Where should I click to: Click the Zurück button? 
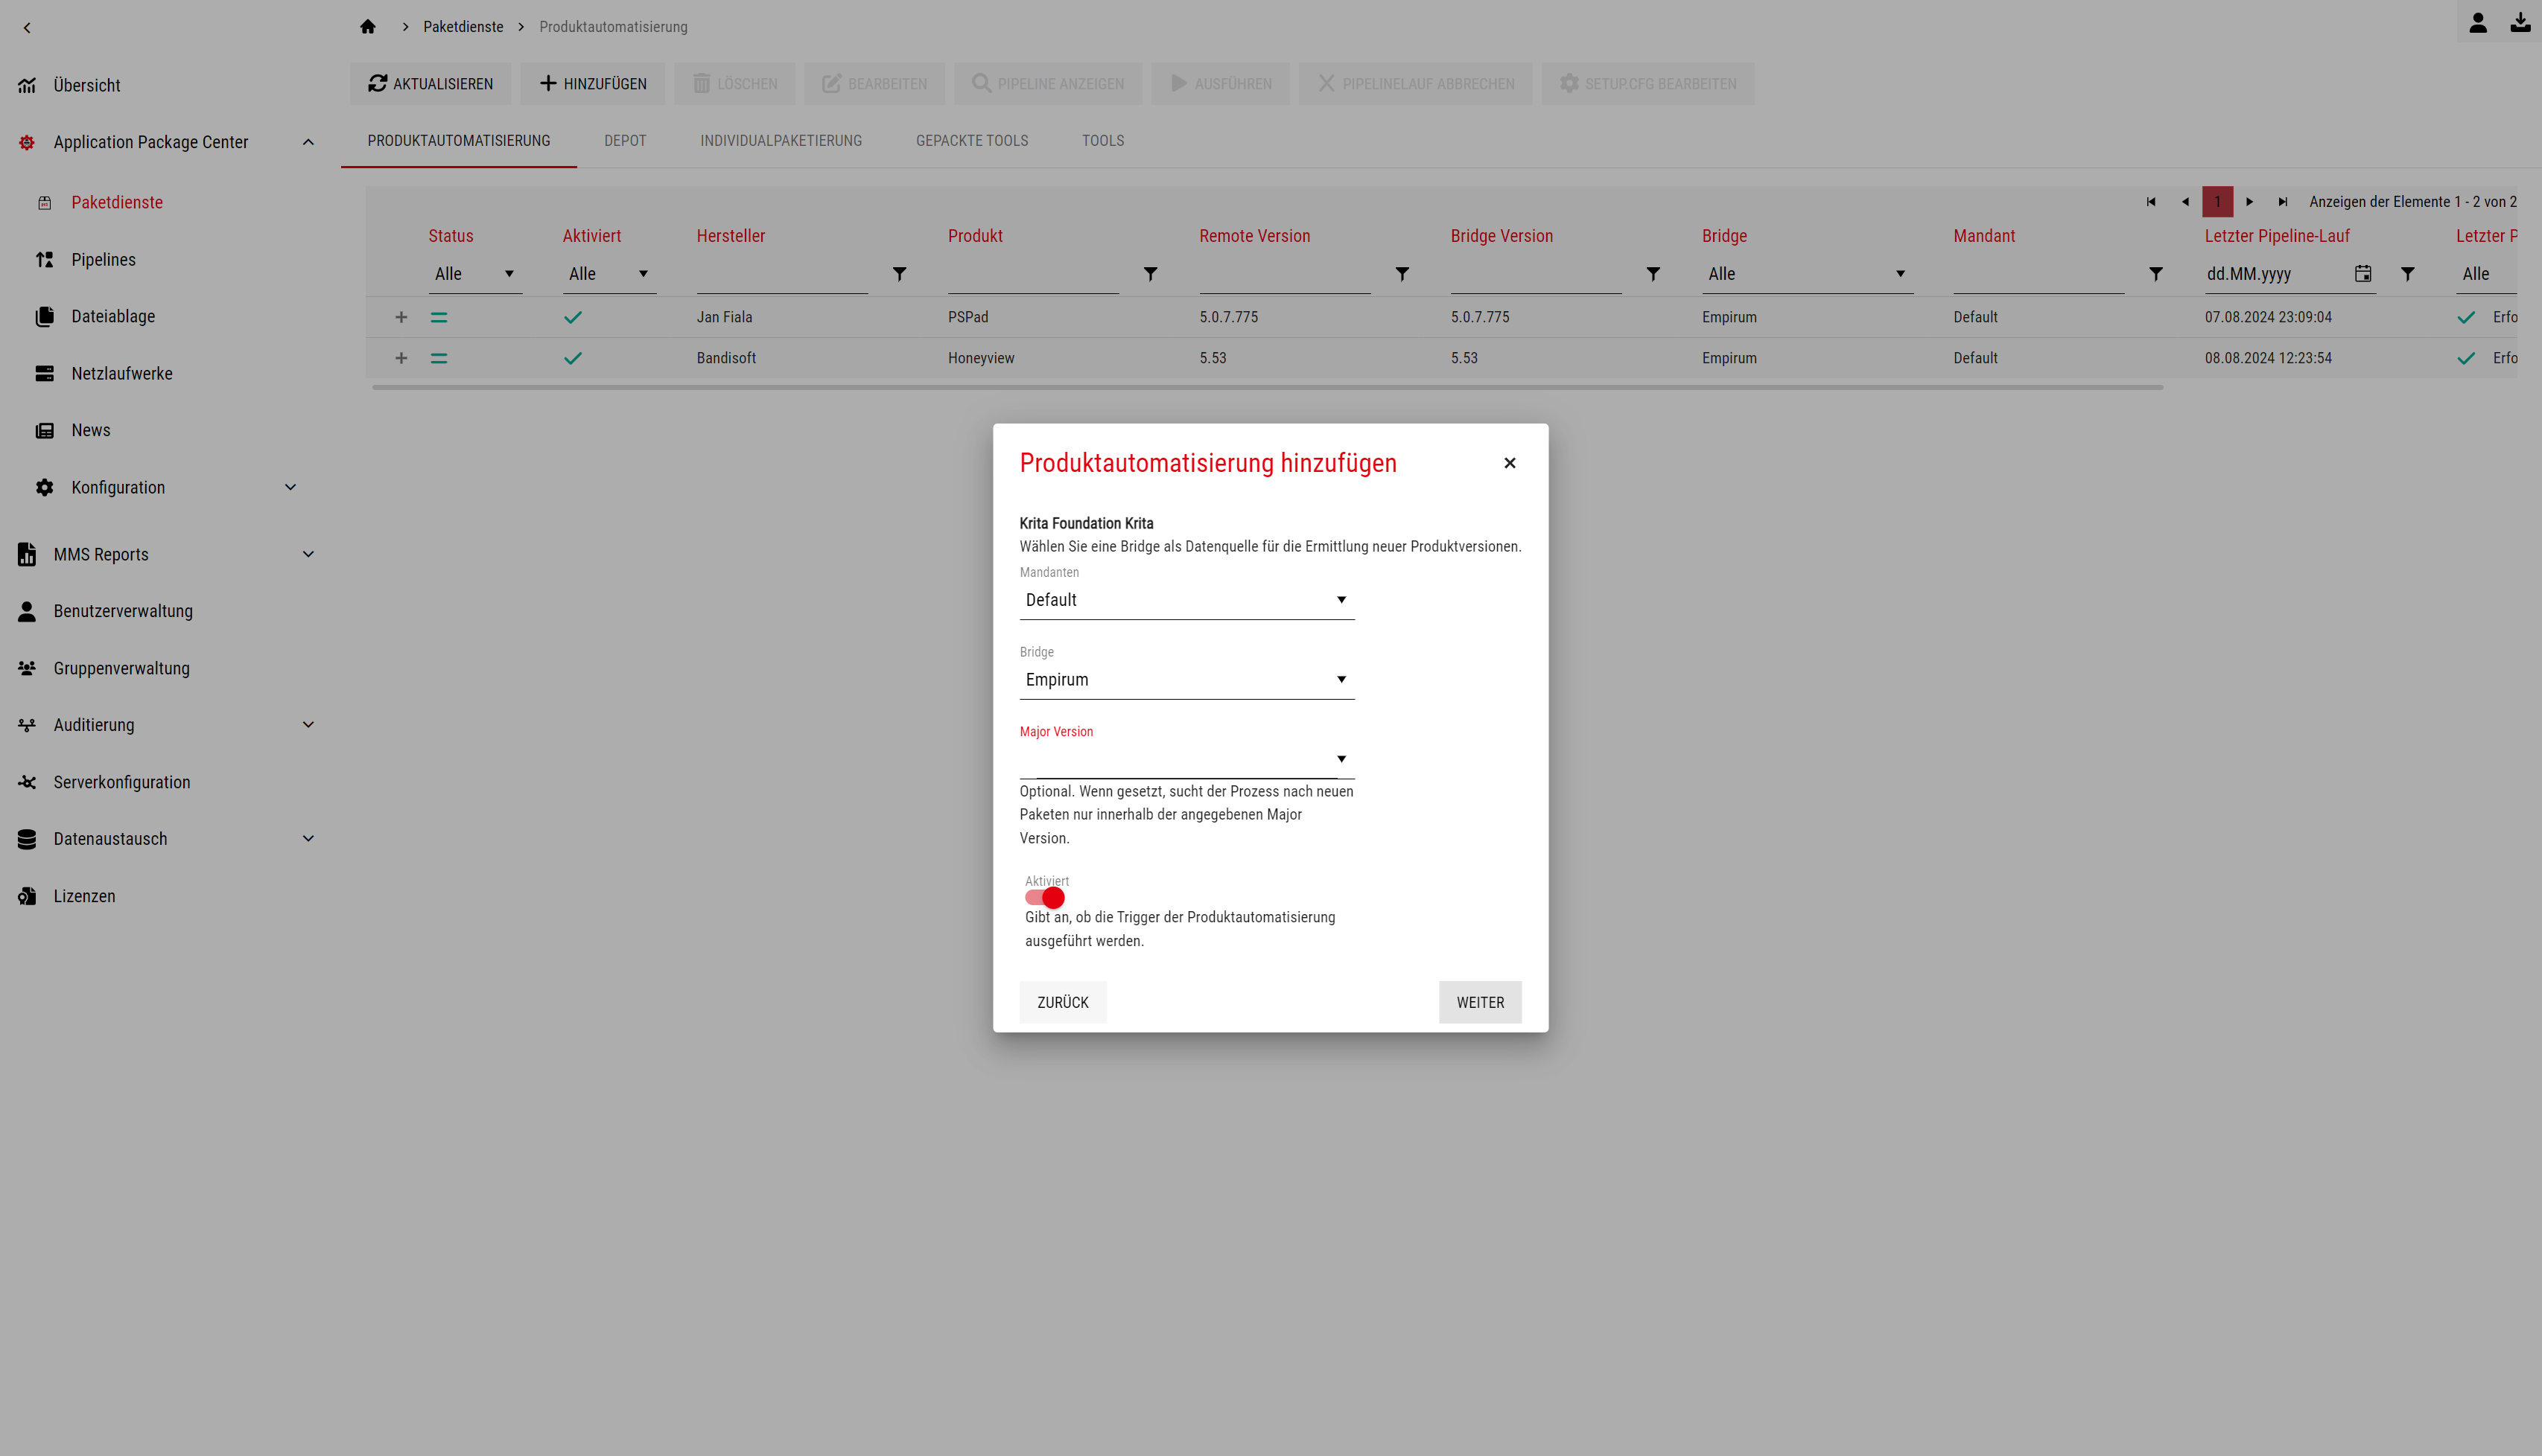pos(1062,1002)
